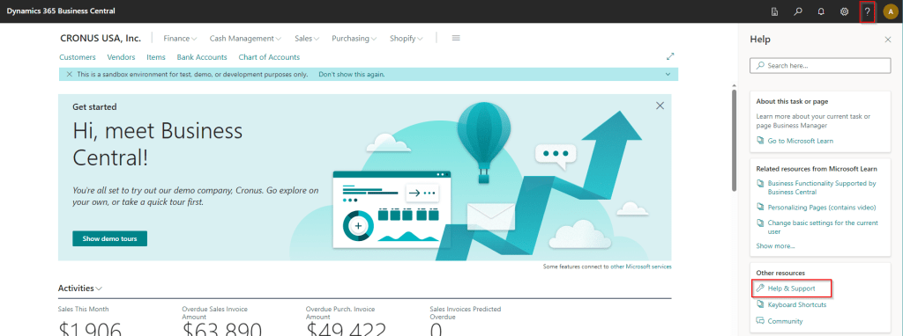Click the expand page arrows icon

(x=670, y=56)
